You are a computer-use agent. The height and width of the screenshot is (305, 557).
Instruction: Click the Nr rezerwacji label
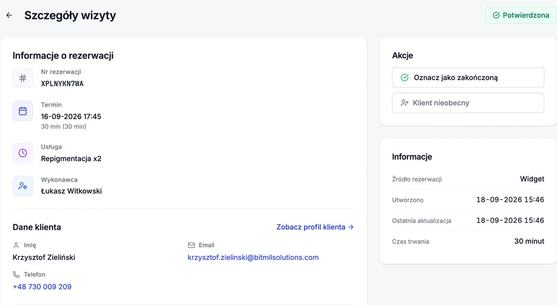[x=61, y=72]
